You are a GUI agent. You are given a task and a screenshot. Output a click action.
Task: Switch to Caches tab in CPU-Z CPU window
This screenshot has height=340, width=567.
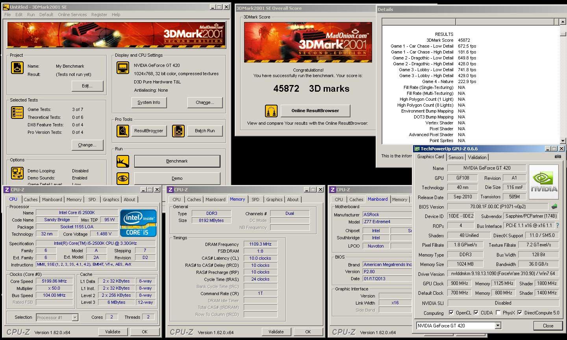(30, 200)
